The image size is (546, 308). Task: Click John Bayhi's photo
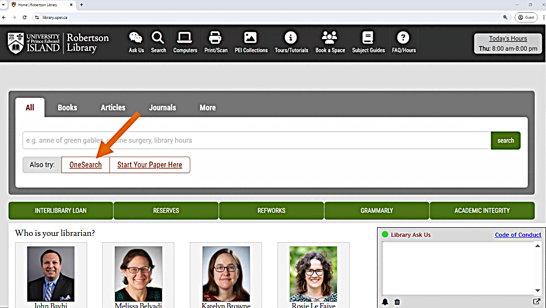point(51,274)
